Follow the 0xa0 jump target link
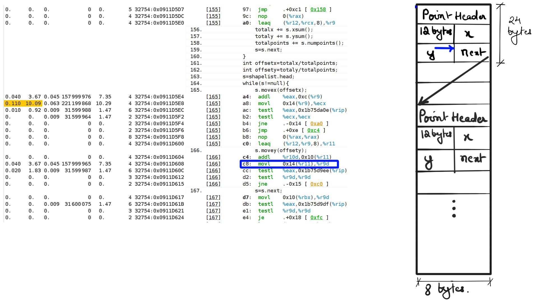 (x=316, y=124)
